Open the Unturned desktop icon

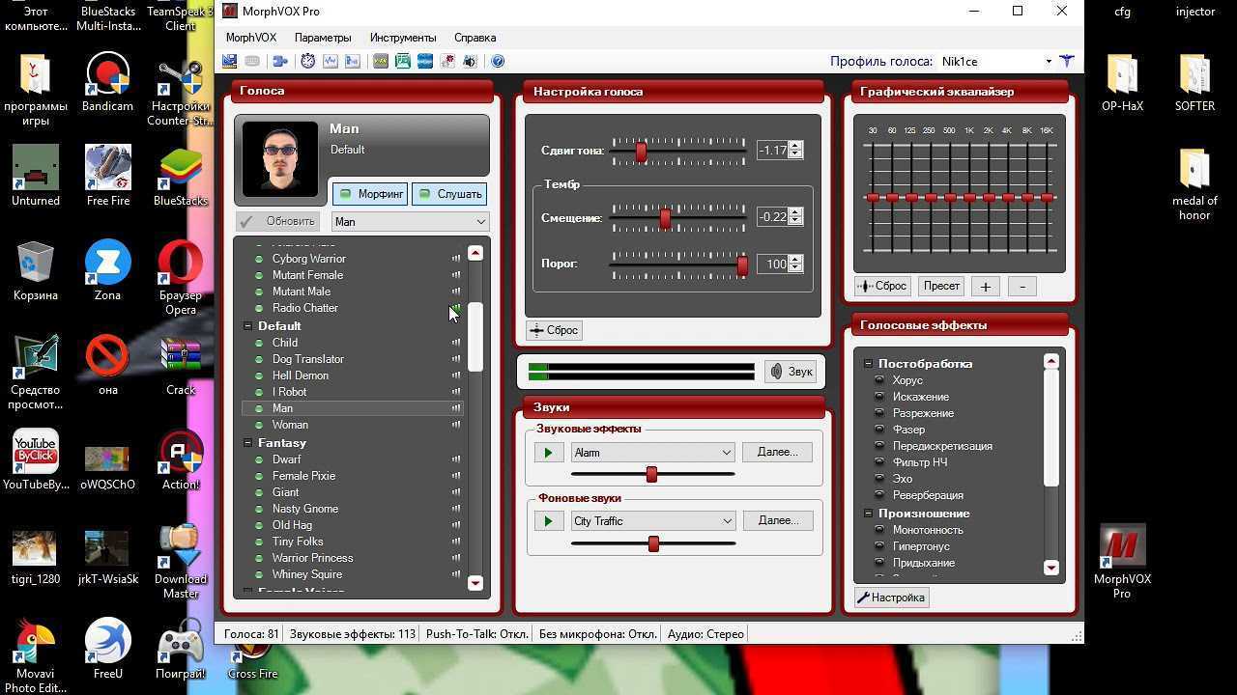pyautogui.click(x=36, y=177)
